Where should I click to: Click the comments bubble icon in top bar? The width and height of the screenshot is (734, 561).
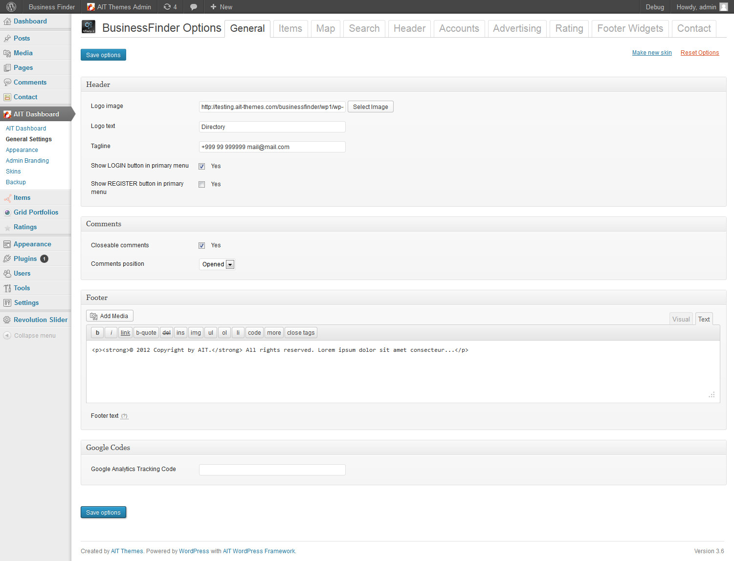click(x=194, y=7)
